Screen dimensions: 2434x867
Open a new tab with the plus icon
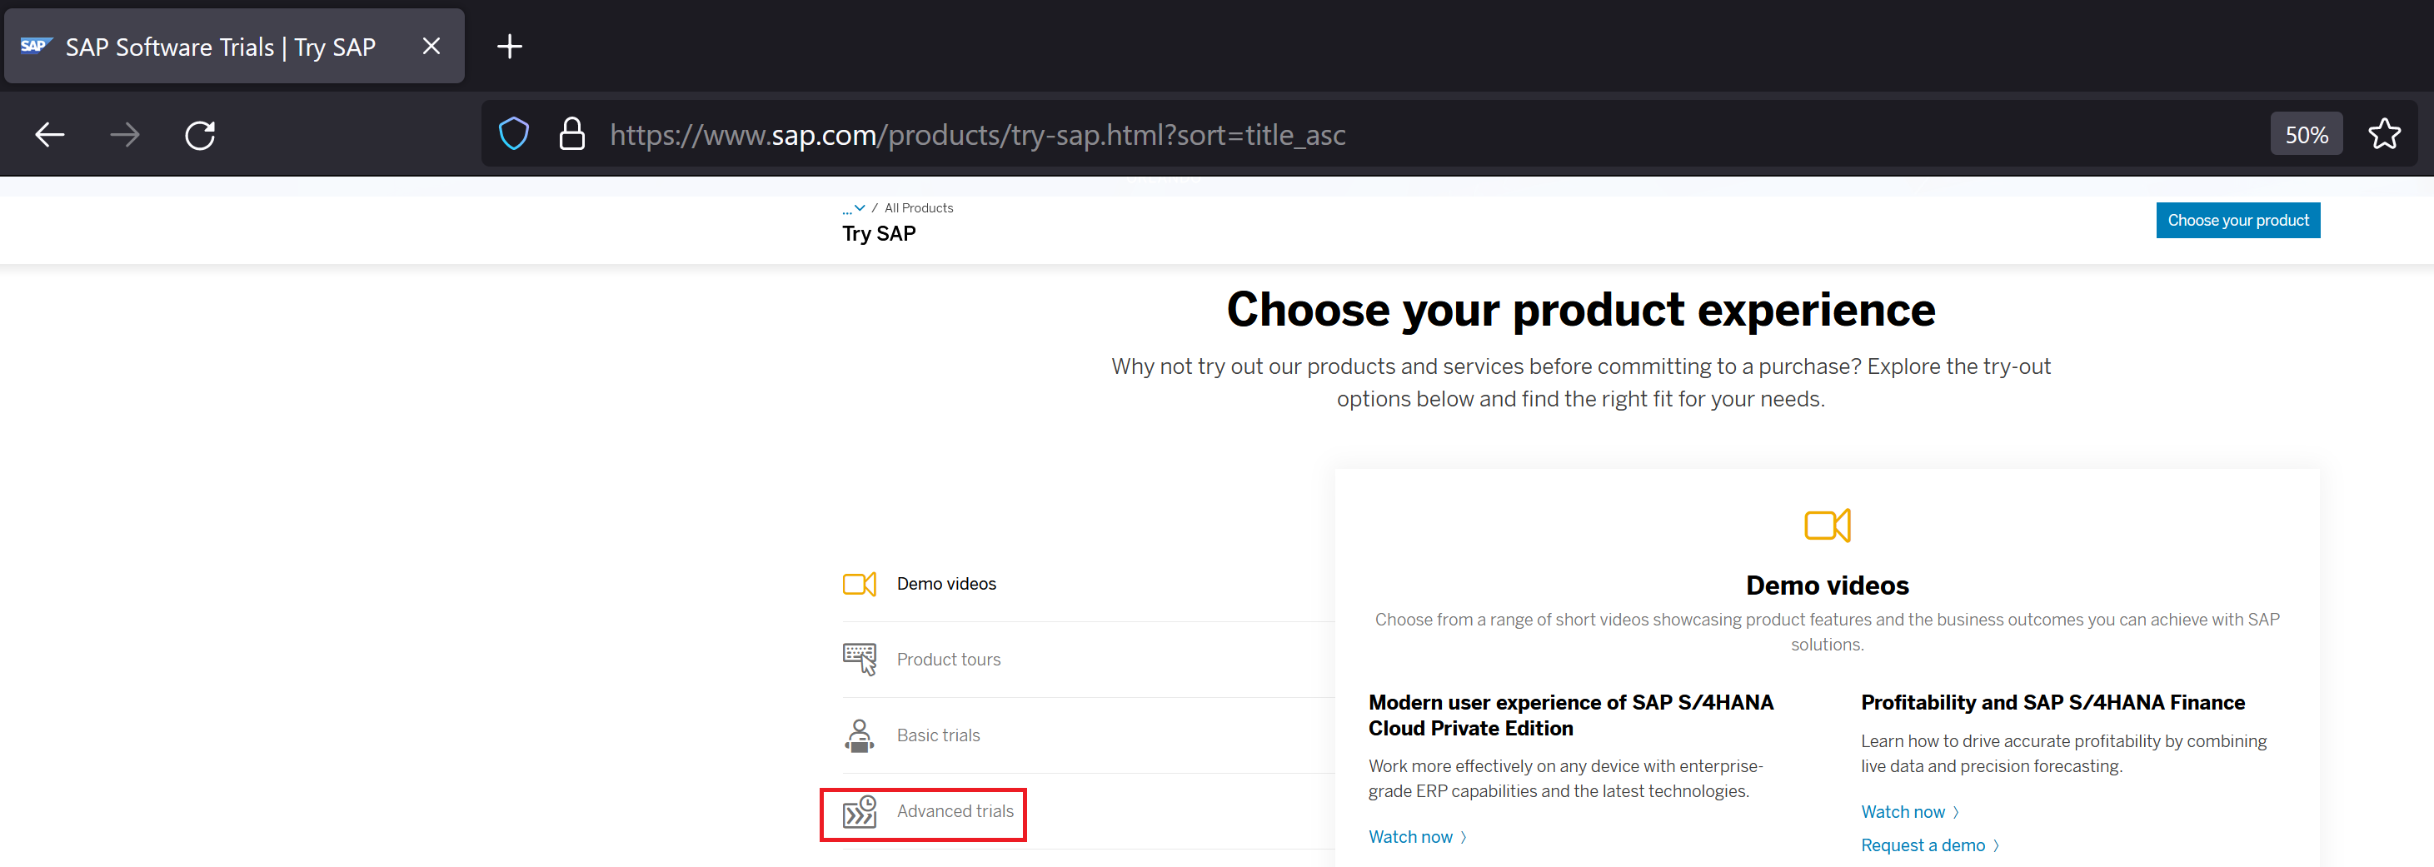[x=509, y=47]
